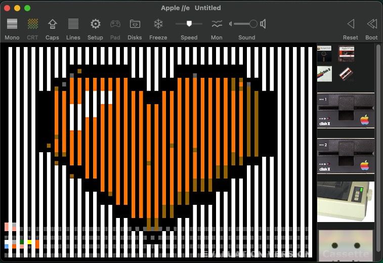The width and height of the screenshot is (383, 263).
Task: Click the printer image in sidebar
Action: pyautogui.click(x=346, y=202)
